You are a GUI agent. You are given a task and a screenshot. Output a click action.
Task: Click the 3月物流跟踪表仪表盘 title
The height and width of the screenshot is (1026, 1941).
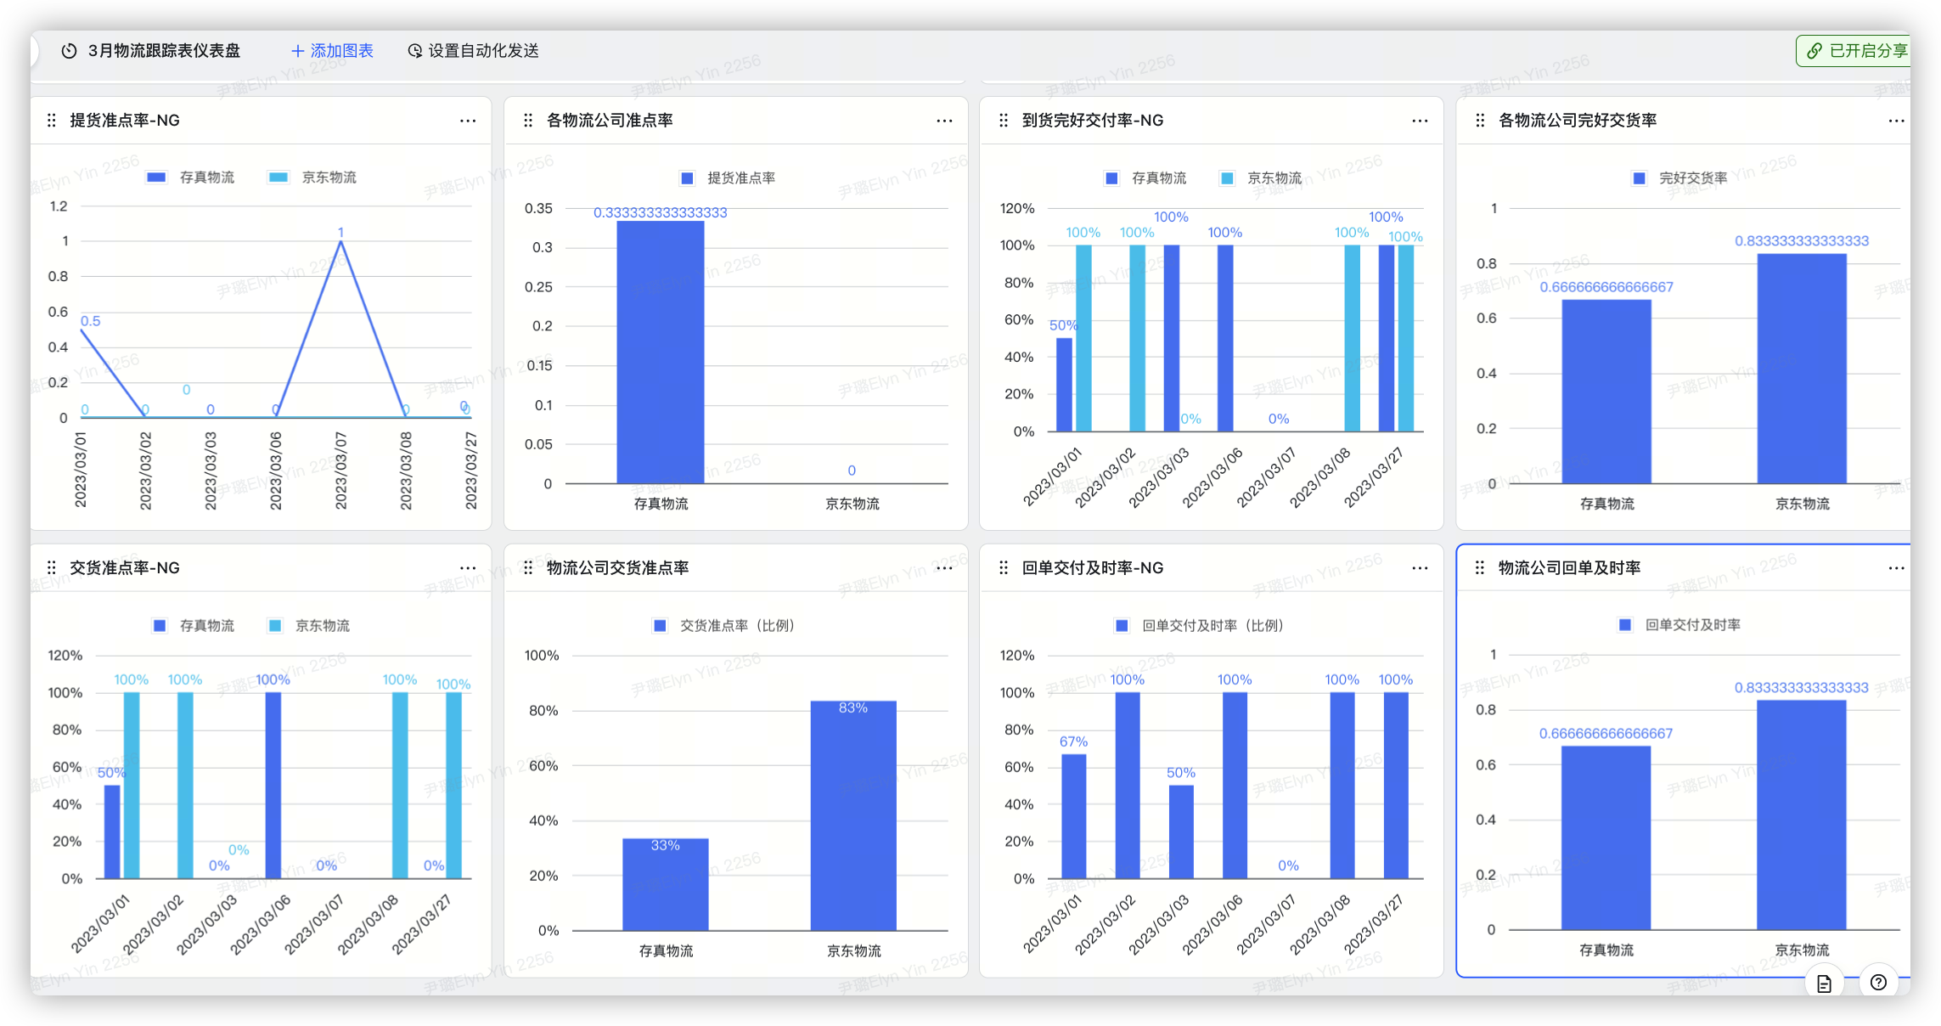point(164,51)
